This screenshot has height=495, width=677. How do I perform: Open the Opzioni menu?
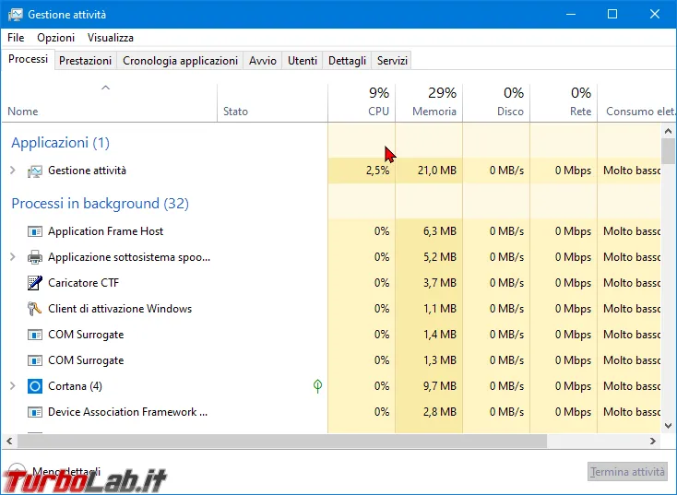point(55,38)
